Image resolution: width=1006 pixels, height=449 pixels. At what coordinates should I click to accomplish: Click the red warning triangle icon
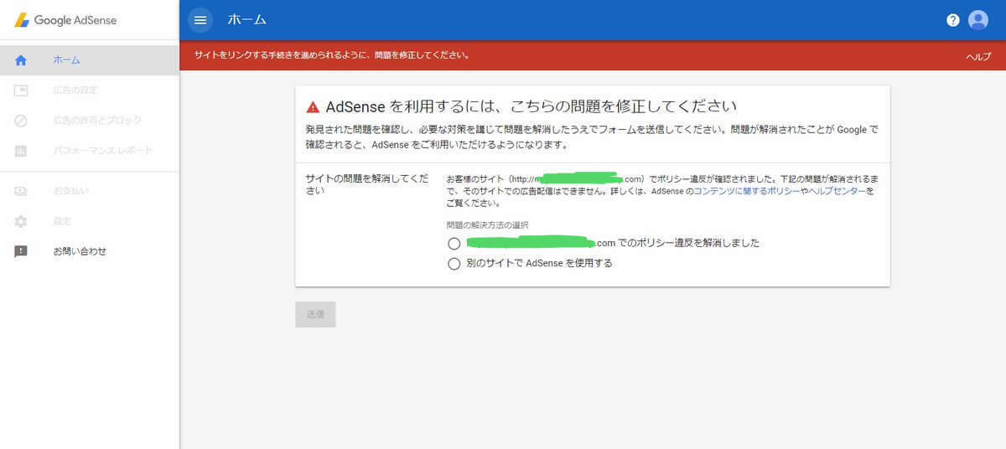313,107
